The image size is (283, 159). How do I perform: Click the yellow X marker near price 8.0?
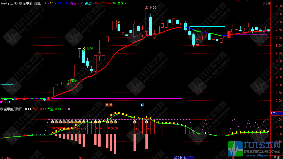(119, 23)
